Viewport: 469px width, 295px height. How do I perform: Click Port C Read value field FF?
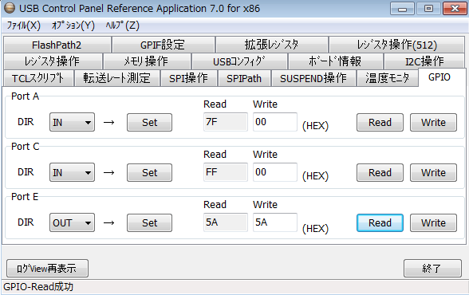tap(226, 172)
